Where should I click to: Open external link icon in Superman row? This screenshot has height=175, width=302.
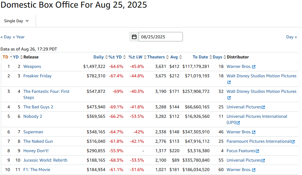[x=254, y=132]
